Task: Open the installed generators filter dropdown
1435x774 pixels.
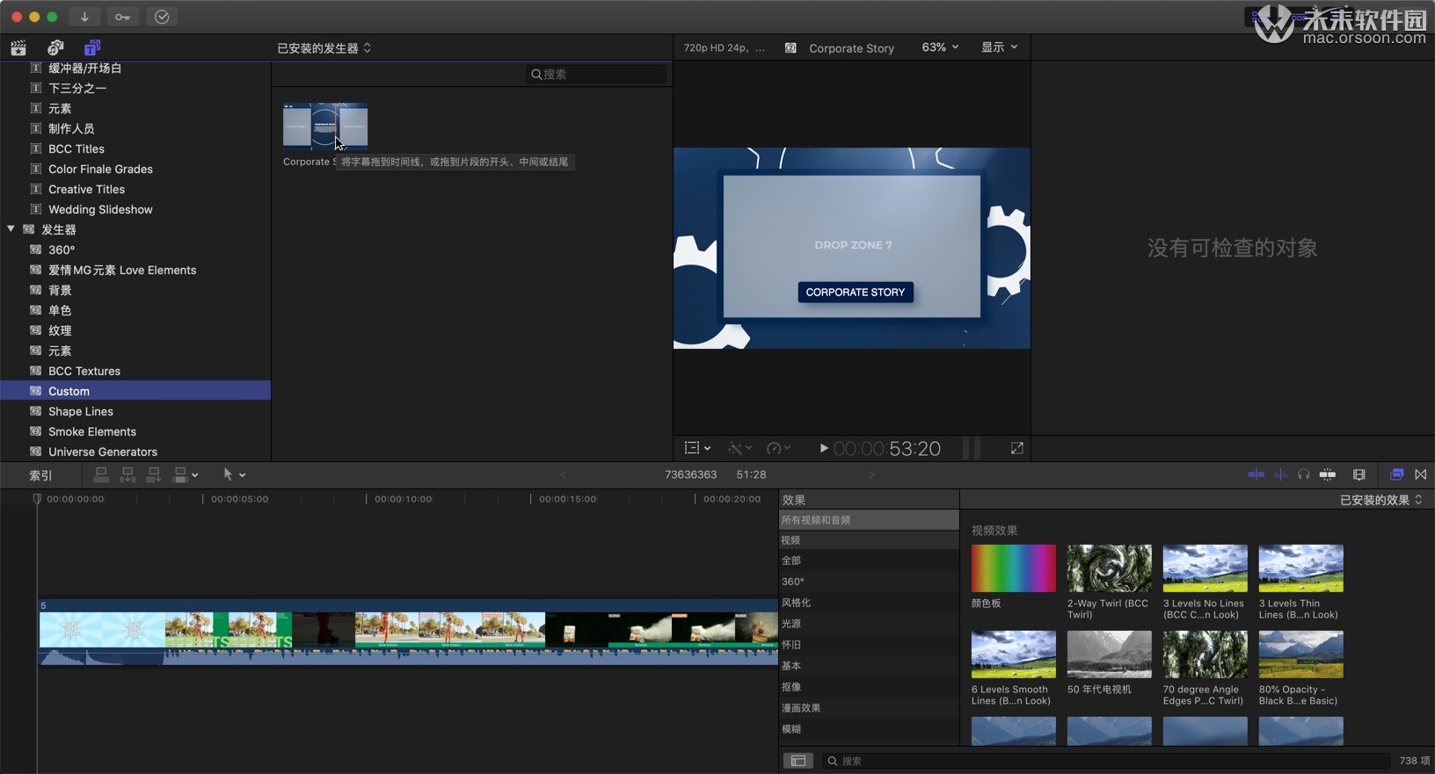Action: (x=324, y=48)
